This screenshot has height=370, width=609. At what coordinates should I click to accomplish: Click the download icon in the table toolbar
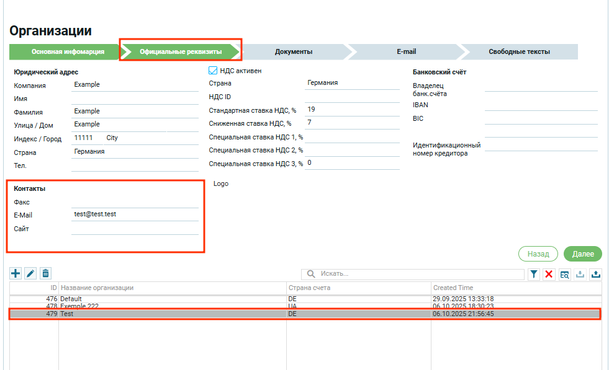coord(580,274)
